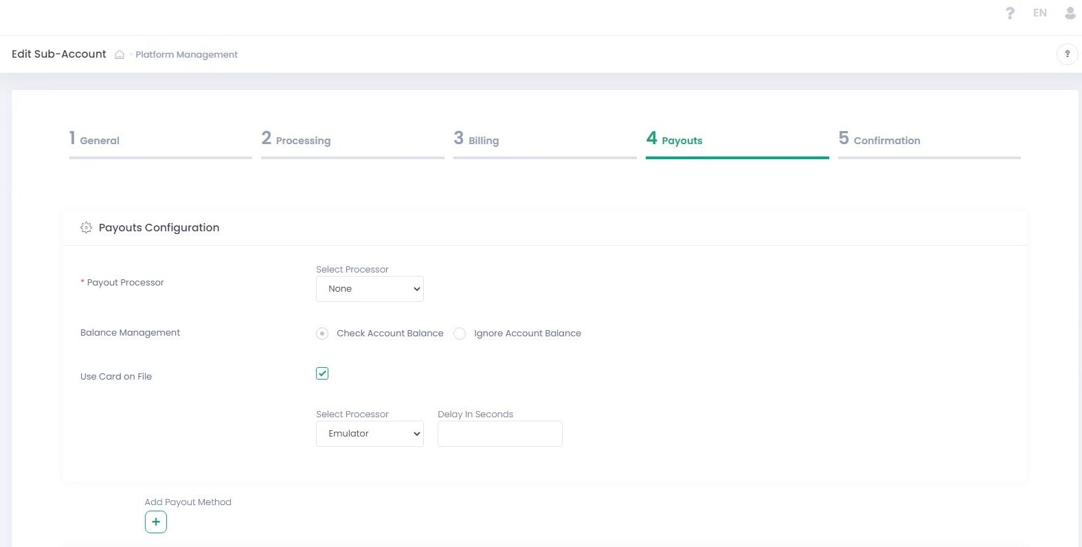Image resolution: width=1082 pixels, height=547 pixels.
Task: Click the Payouts Configuration gear icon
Action: pyautogui.click(x=86, y=228)
